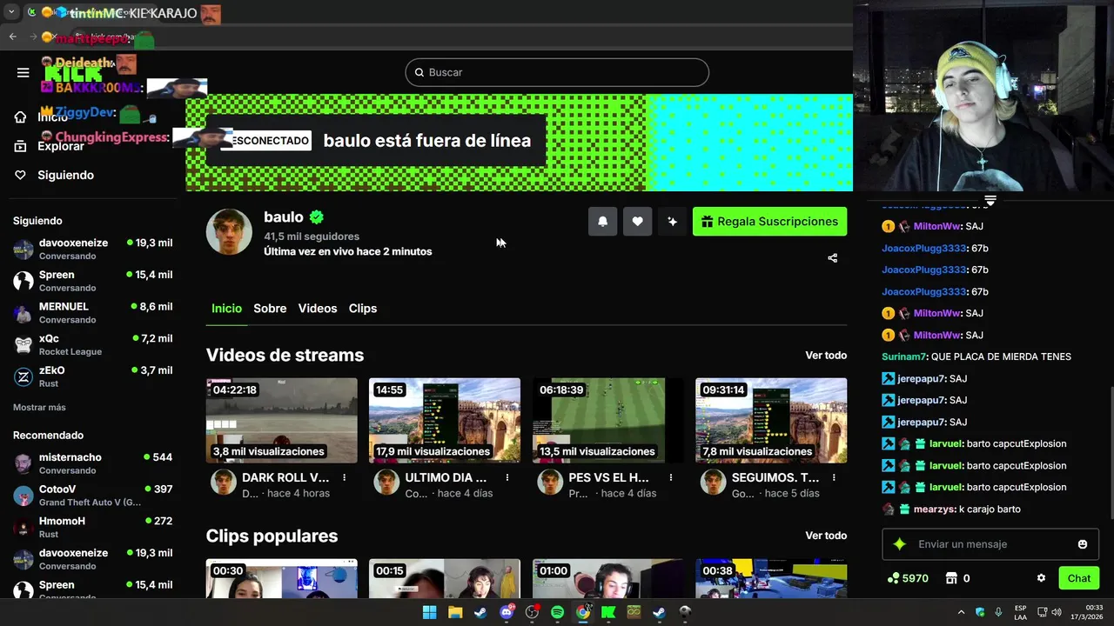This screenshot has height=626, width=1114.
Task: Switch to the Inicio tab
Action: coord(226,309)
